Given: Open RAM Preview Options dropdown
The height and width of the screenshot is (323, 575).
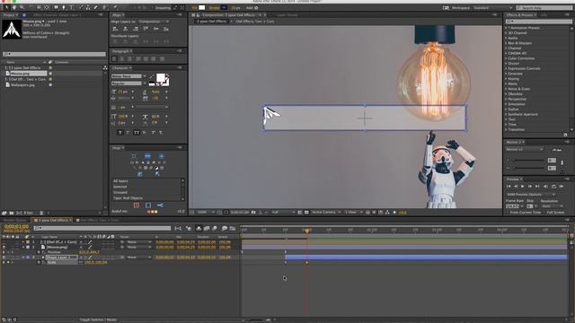Looking at the screenshot, I should point(531,195).
